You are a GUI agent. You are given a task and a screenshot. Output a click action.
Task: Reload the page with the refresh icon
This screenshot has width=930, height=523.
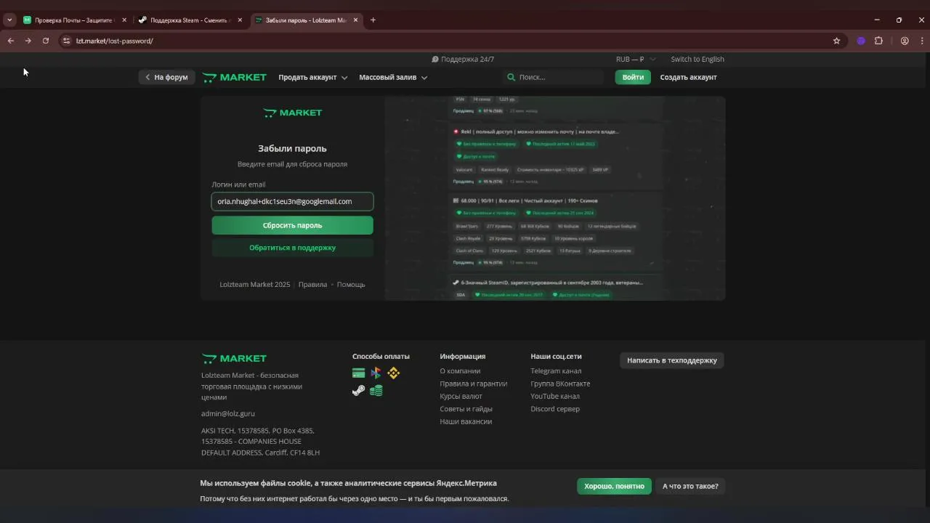point(46,41)
